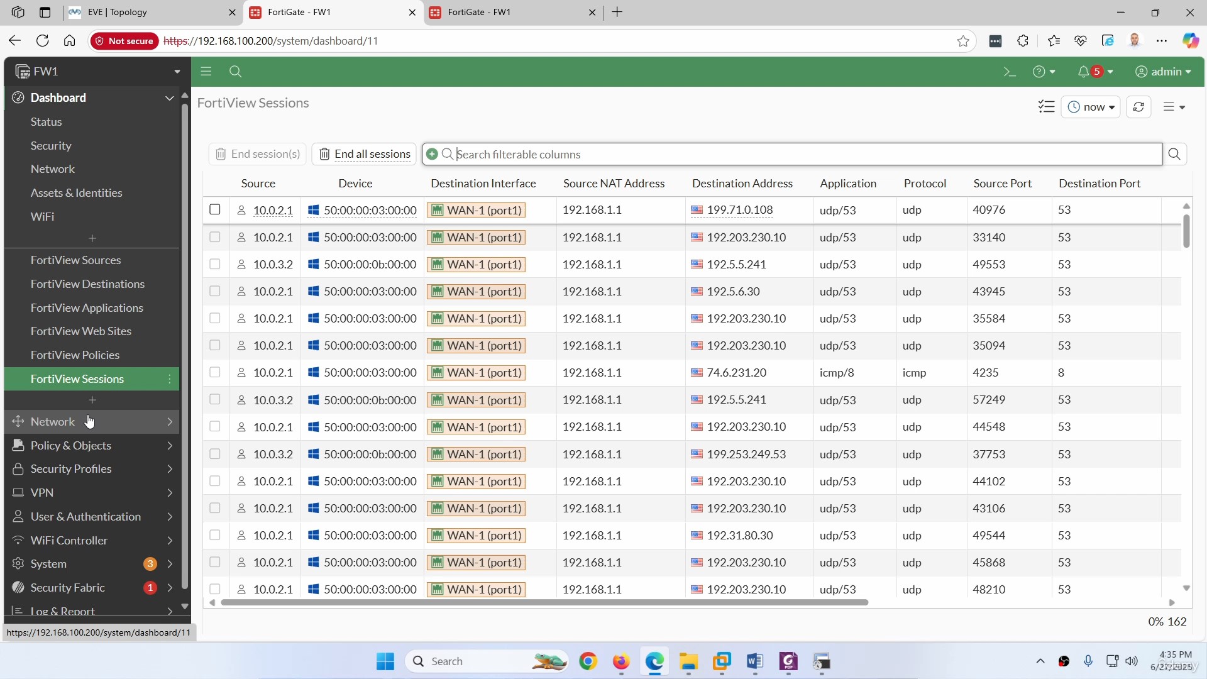
Task: Click the search magnifier button beside filter field
Action: click(1174, 154)
